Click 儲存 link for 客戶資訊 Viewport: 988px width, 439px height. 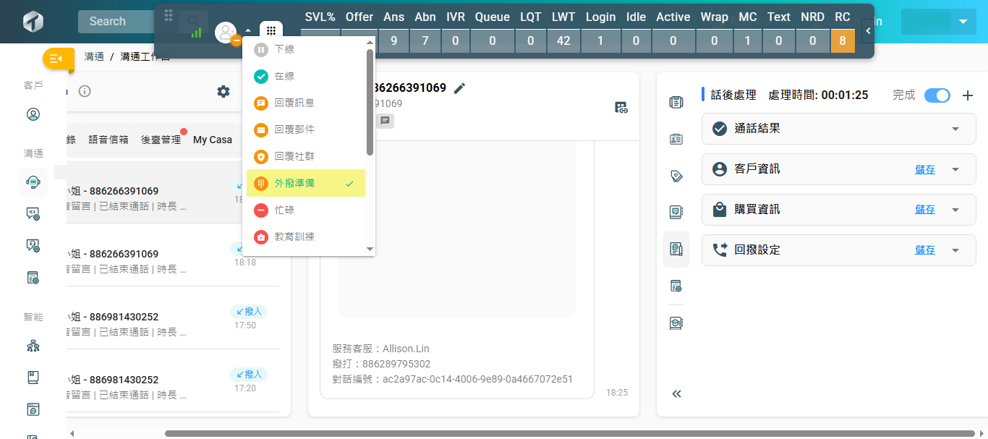click(x=924, y=169)
